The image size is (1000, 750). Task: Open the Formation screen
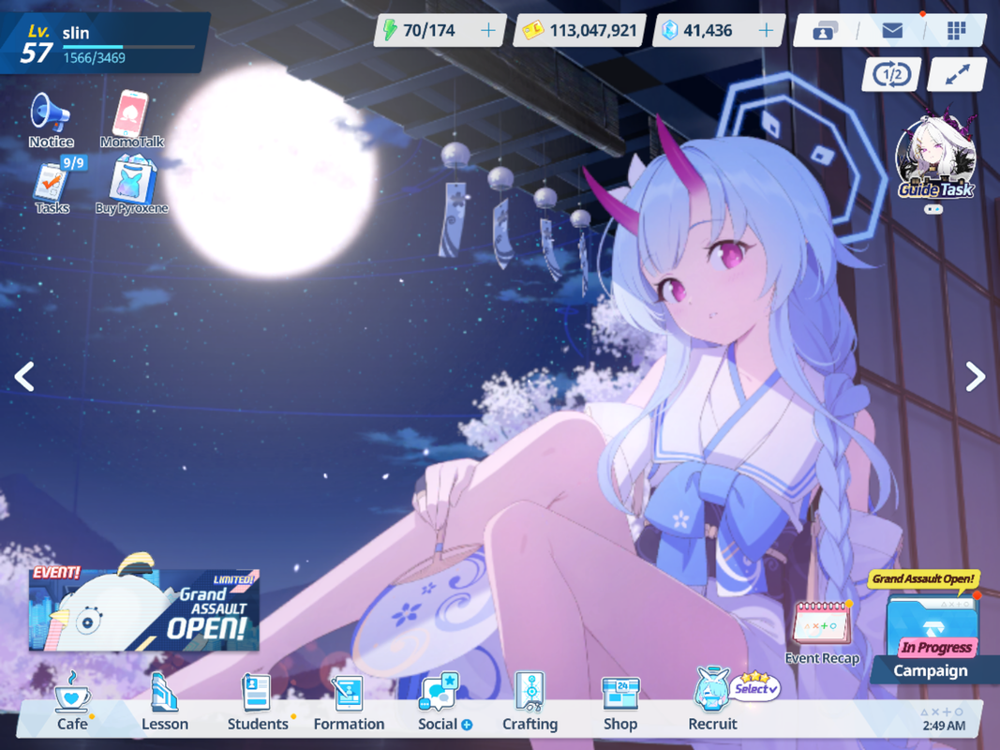[x=349, y=701]
